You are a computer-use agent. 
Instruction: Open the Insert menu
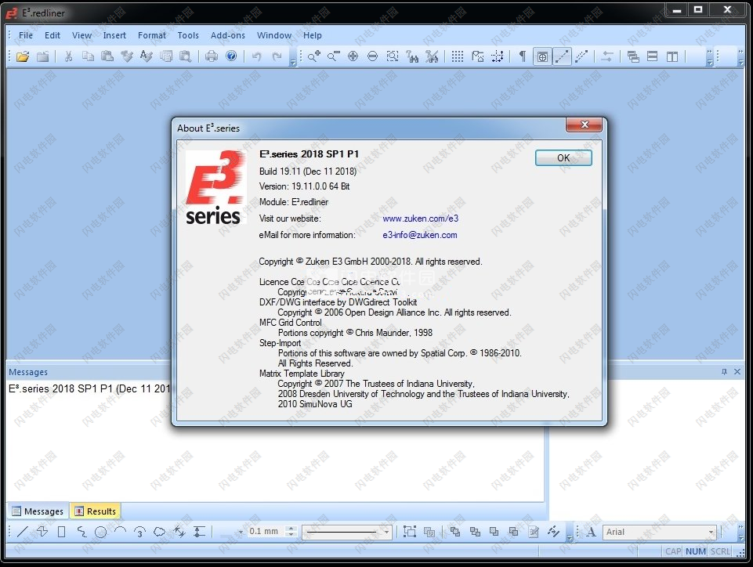(114, 35)
